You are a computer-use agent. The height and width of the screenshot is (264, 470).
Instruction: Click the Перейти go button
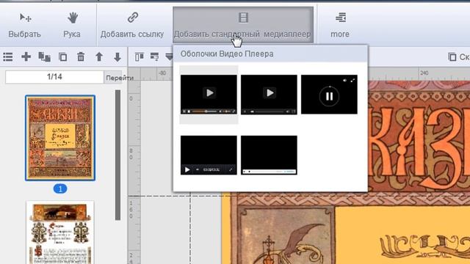120,78
